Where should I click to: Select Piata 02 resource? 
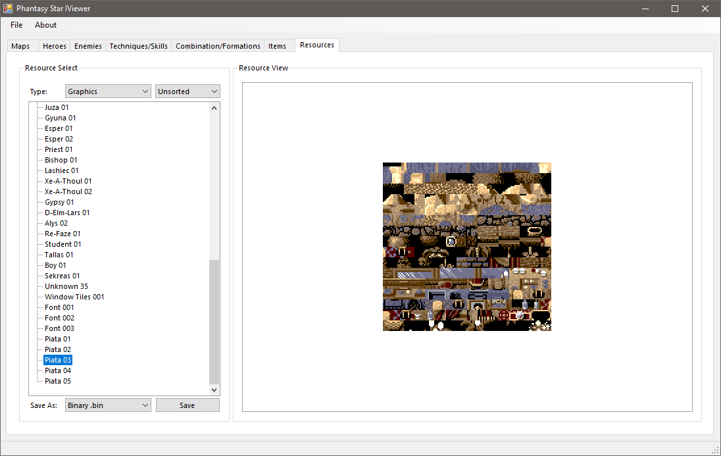tap(58, 349)
